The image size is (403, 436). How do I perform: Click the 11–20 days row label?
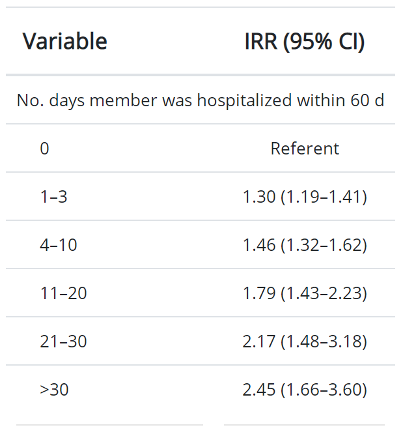(x=63, y=293)
